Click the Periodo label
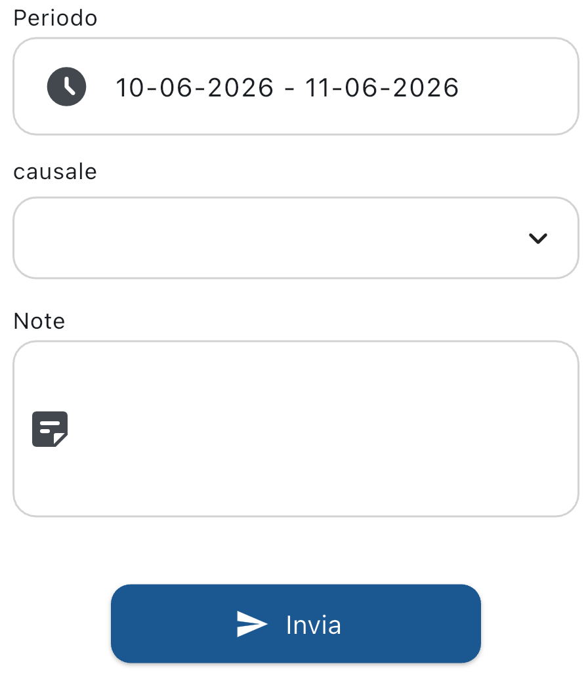 point(55,18)
